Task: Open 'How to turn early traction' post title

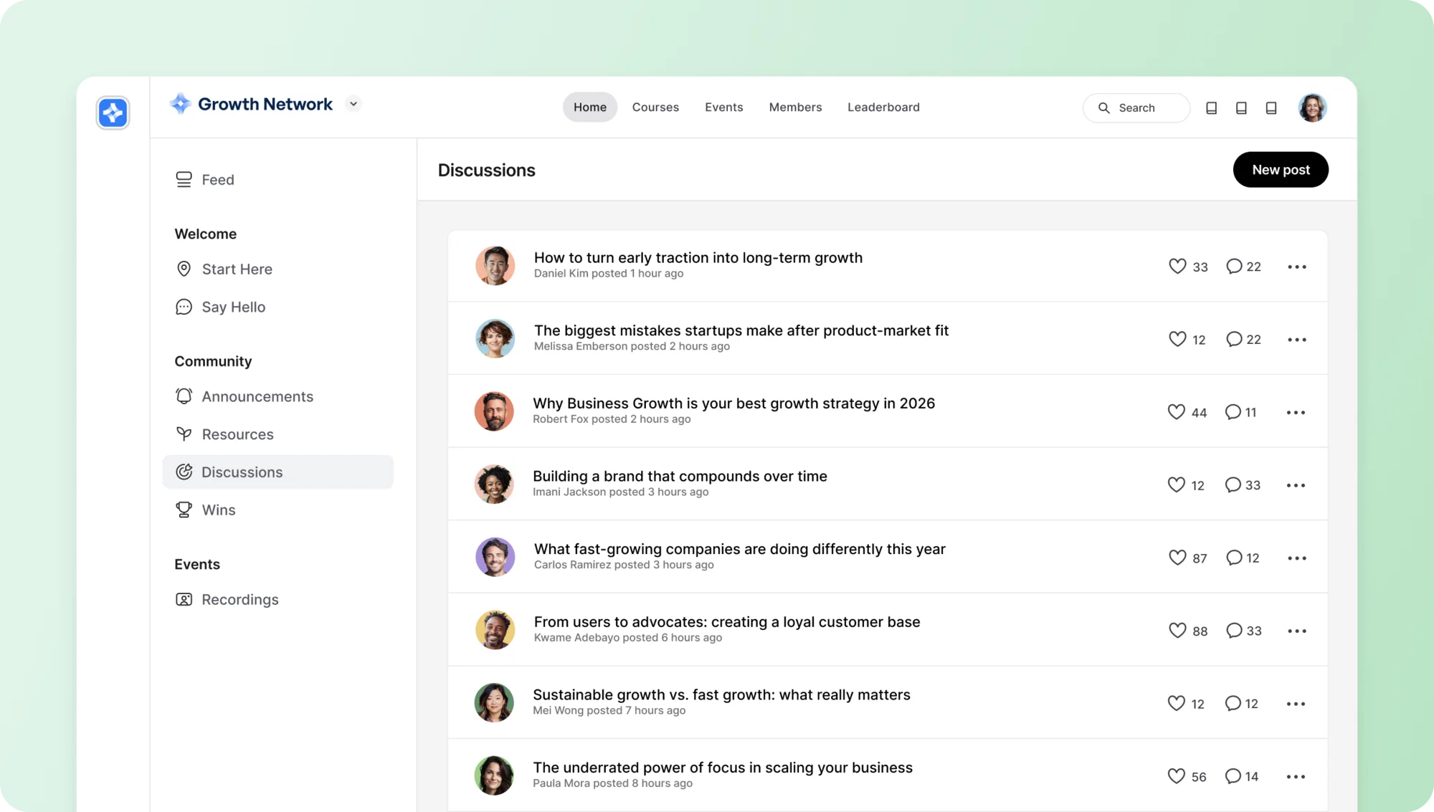Action: point(698,257)
